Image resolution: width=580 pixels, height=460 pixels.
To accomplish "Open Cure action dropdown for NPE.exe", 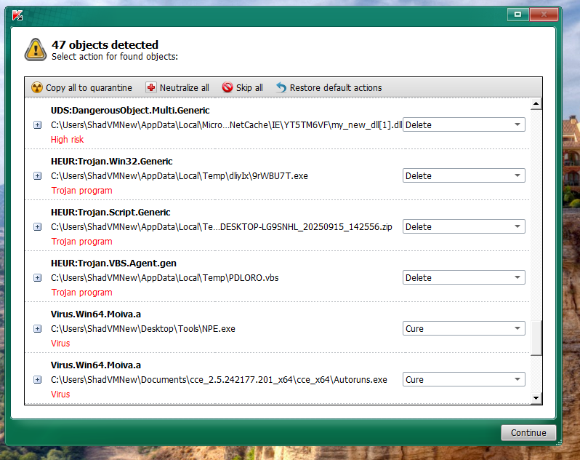I will tap(464, 328).
